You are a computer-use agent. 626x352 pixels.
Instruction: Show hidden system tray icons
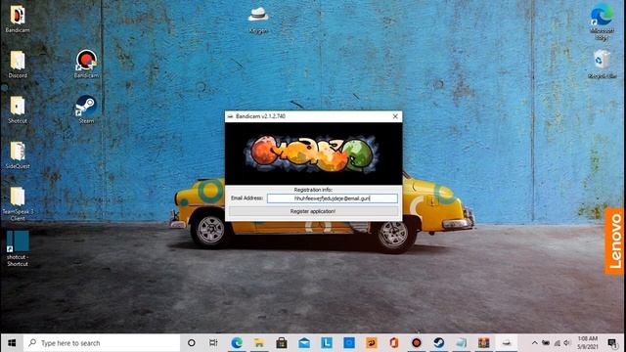534,343
